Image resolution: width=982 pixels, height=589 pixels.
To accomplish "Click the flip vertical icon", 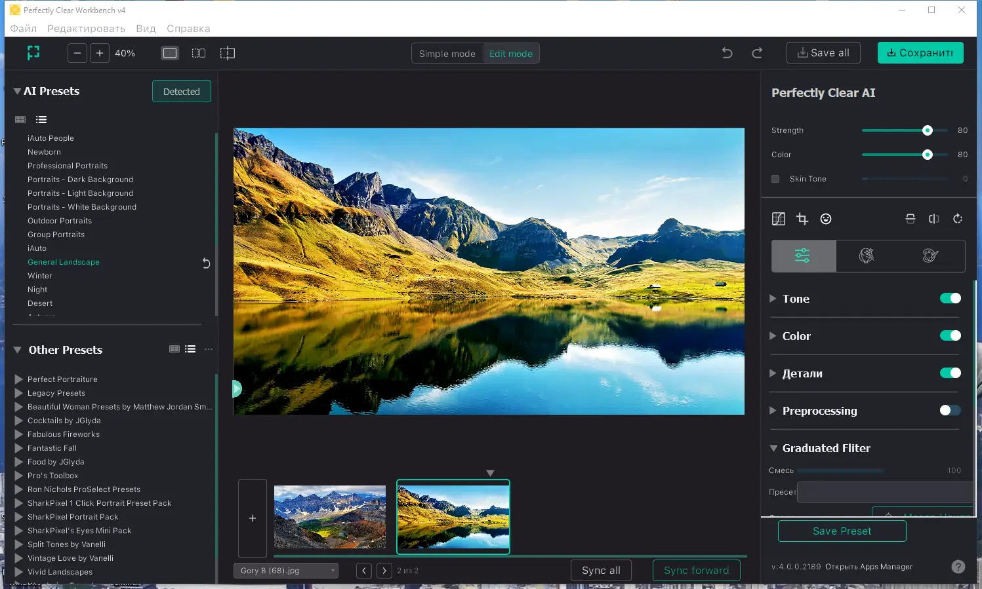I will 910,219.
